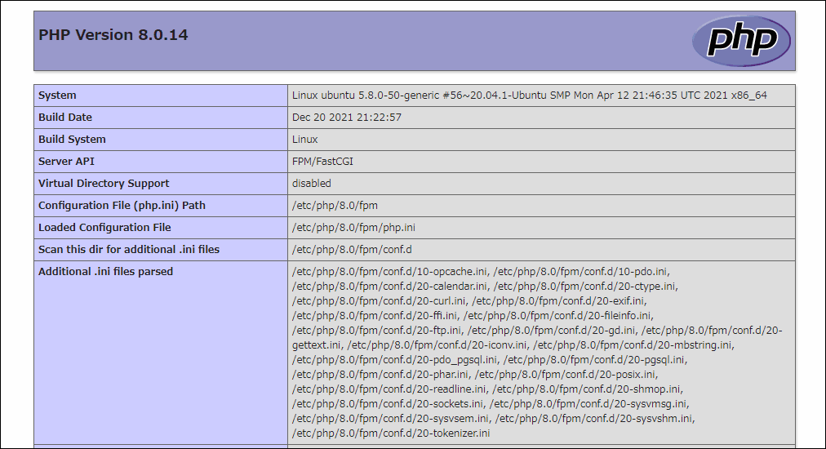This screenshot has height=449, width=826.
Task: Click 'Configuration File (php.ini) Path' label
Action: 122,206
